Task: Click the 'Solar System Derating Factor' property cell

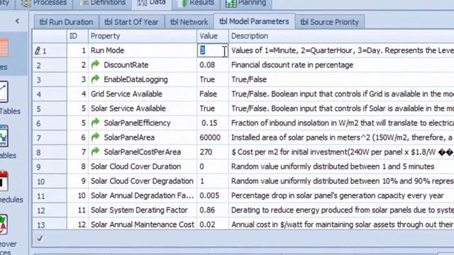Action: click(x=143, y=210)
